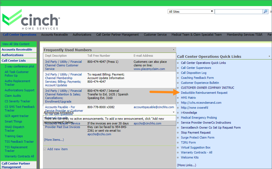This screenshot has height=169, width=272.
Task: Open the T2RU Form quick link
Action: [188, 142]
